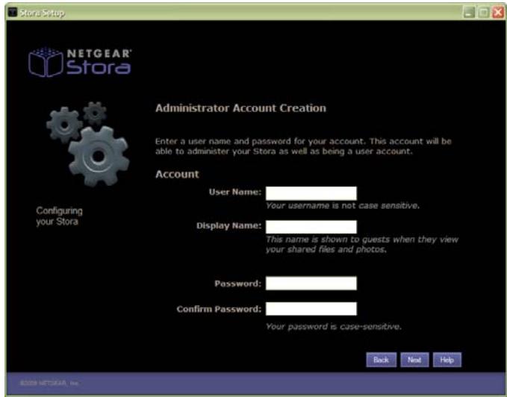This screenshot has height=397, width=507.
Task: Click the 'User Name:' label
Action: (x=235, y=192)
